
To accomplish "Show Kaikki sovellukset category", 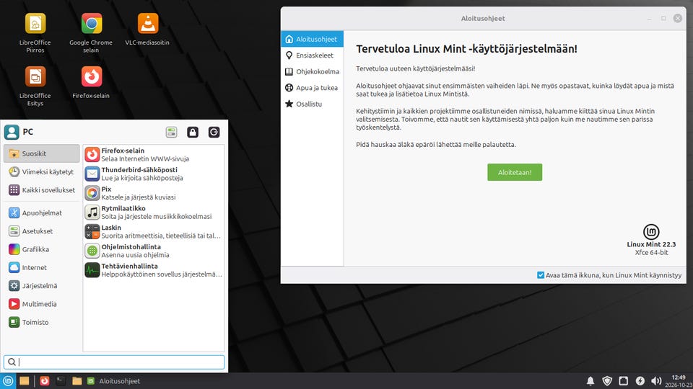I will pyautogui.click(x=42, y=190).
